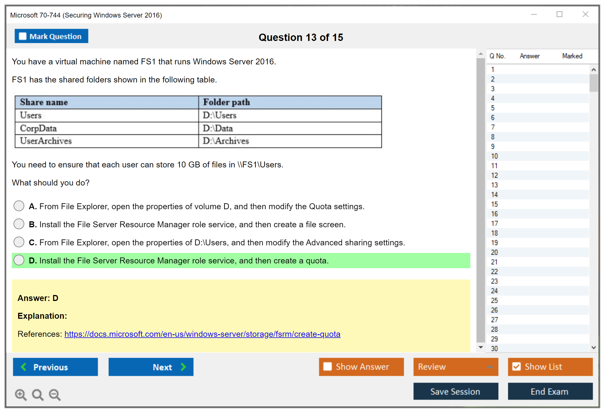Jump to question 22 in list
Image resolution: width=607 pixels, height=415 pixels.
(494, 272)
